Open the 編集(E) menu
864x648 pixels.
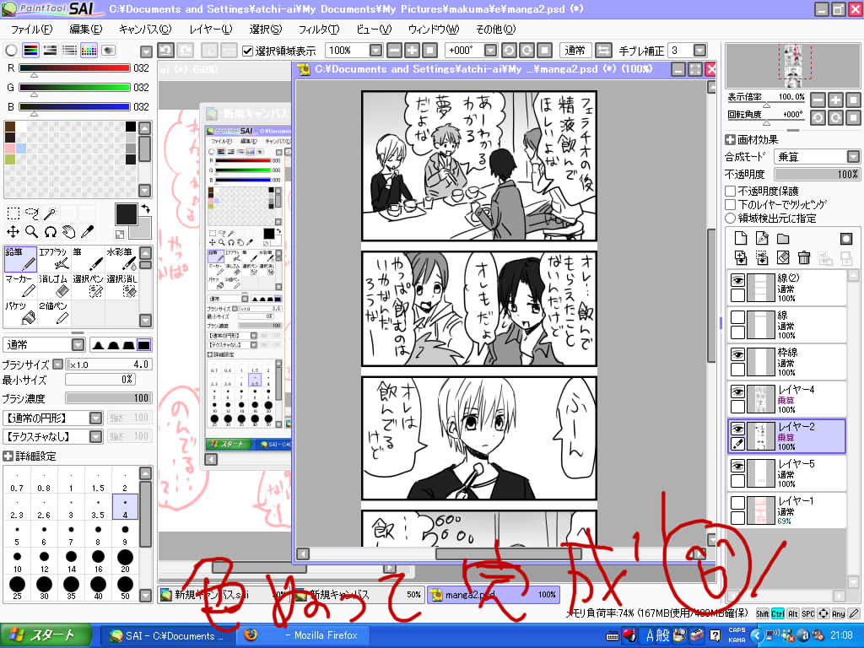click(86, 30)
